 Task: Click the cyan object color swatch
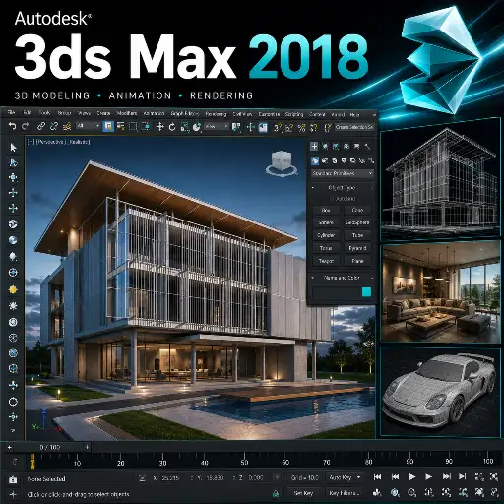366,292
